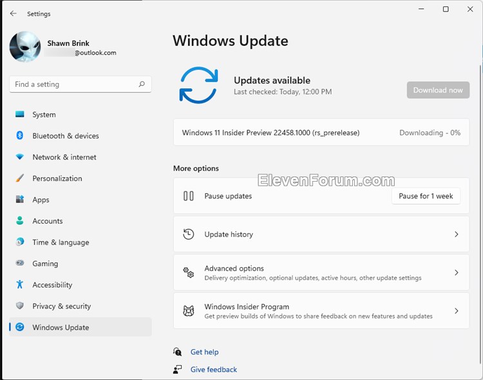
Task: Click the Shawn Brink alien avatar picture
Action: (x=25, y=47)
